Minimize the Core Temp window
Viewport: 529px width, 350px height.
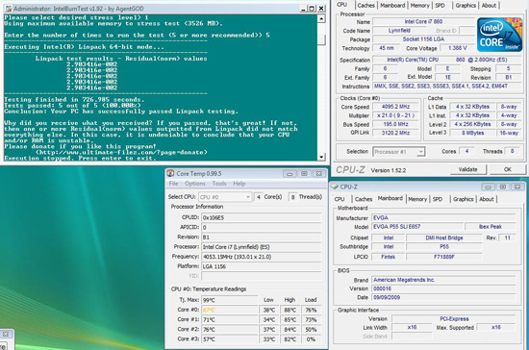[x=290, y=174]
